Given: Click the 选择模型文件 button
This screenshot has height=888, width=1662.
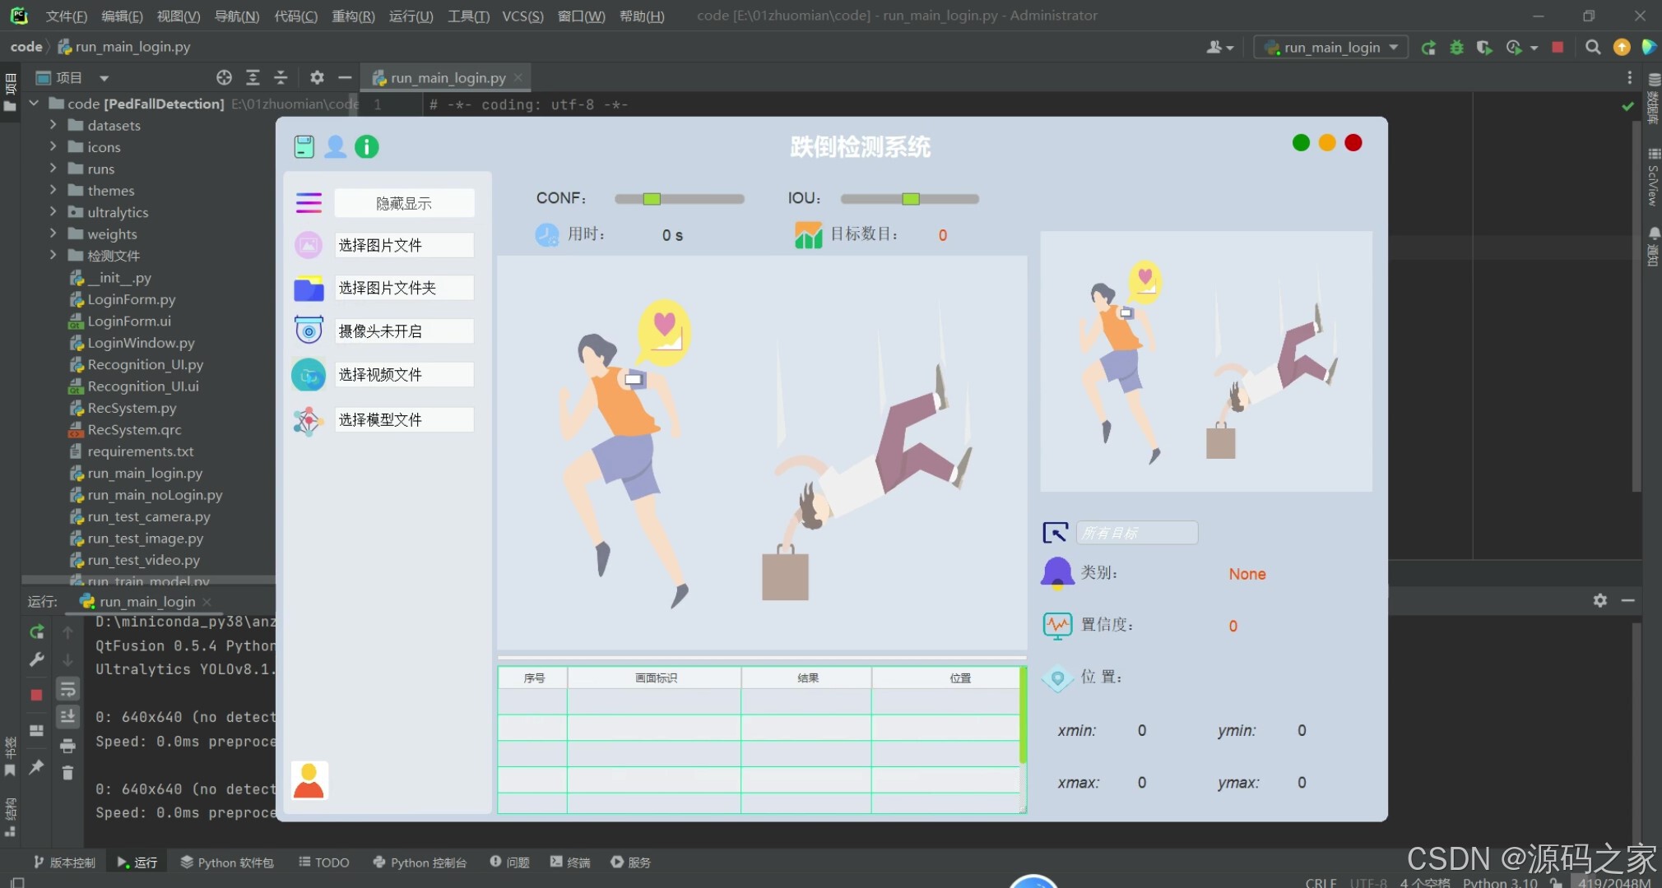Looking at the screenshot, I should tap(403, 420).
